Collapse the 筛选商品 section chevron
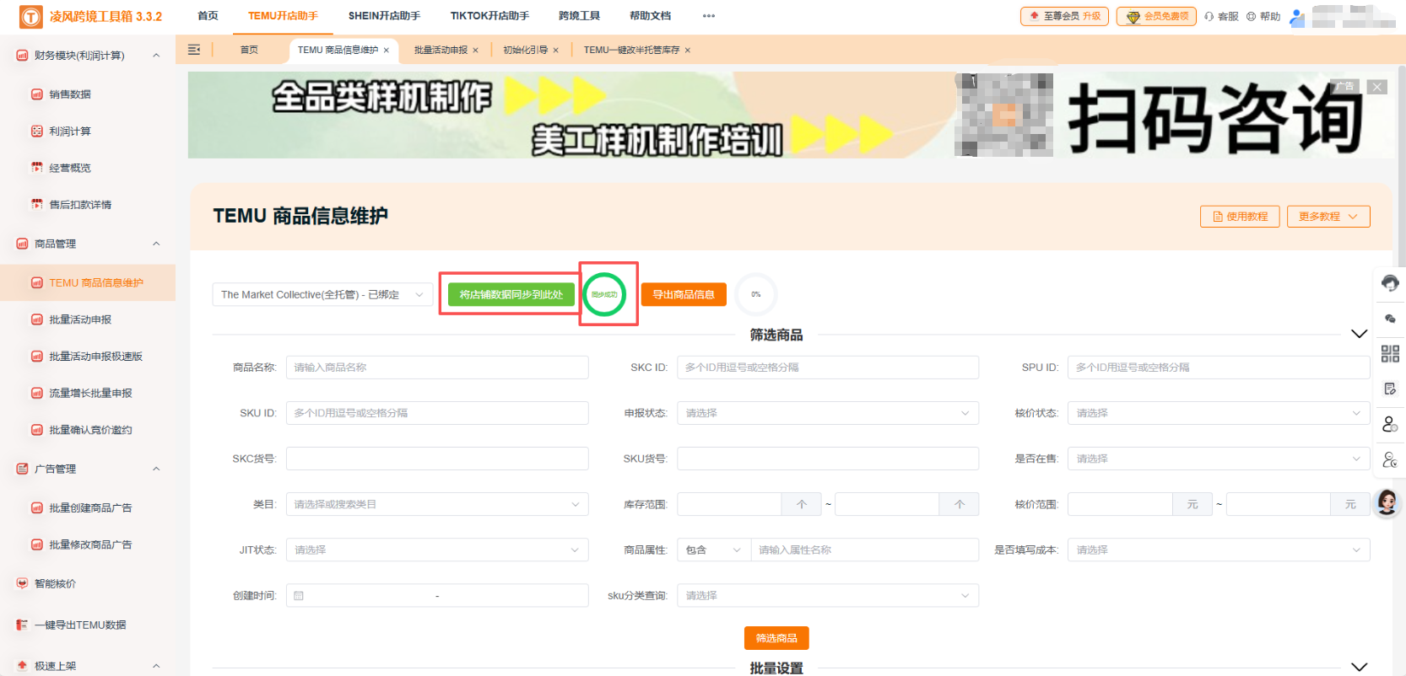This screenshot has width=1406, height=676. [x=1359, y=334]
